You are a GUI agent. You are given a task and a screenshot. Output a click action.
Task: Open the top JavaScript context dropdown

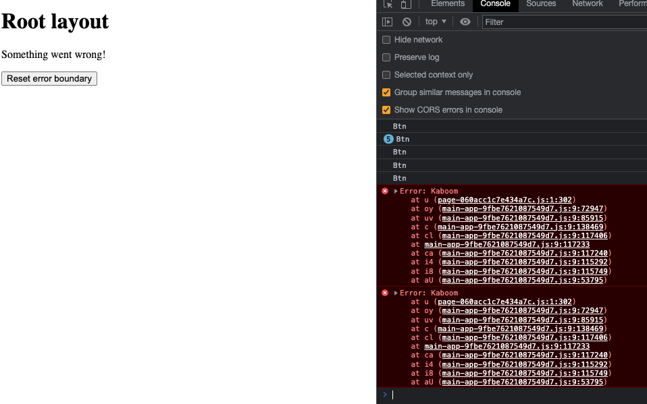pos(436,22)
